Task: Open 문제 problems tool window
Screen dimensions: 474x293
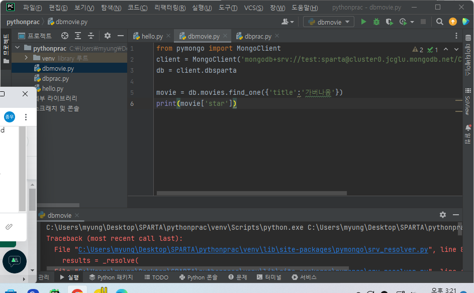Action: [x=238, y=277]
